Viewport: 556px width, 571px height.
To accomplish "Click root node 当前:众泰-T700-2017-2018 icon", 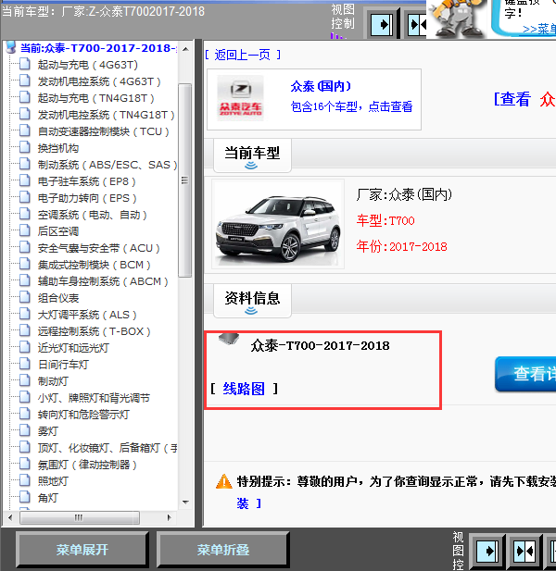I will pyautogui.click(x=11, y=47).
